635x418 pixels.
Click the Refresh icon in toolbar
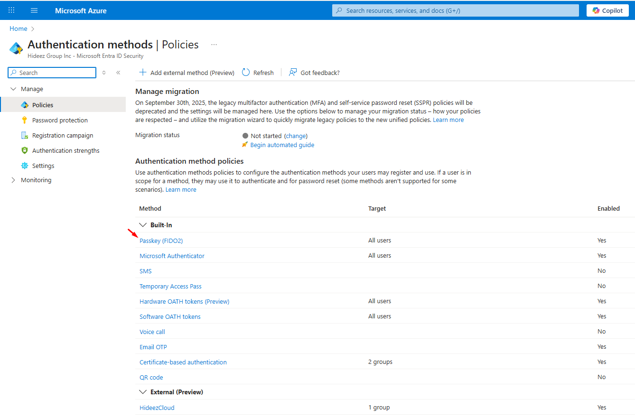click(246, 73)
